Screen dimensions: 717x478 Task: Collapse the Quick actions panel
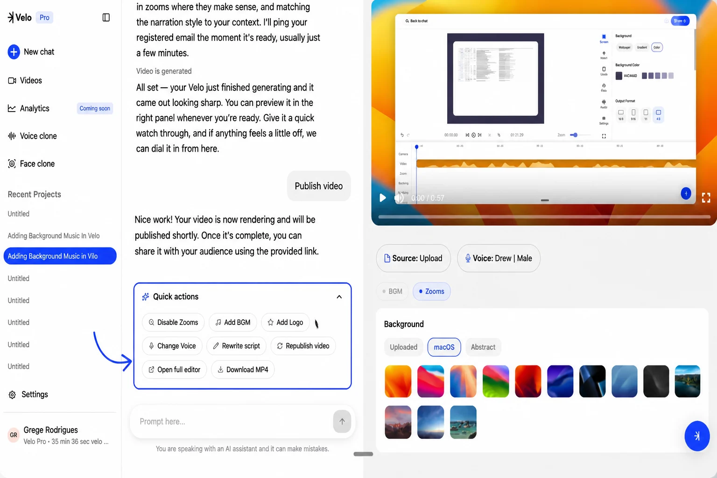(339, 297)
